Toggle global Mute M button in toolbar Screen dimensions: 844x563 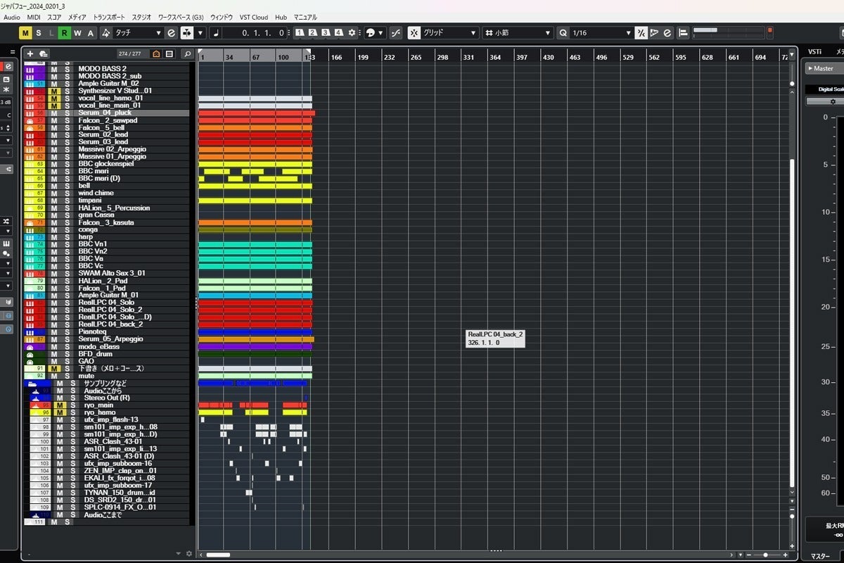click(x=25, y=32)
